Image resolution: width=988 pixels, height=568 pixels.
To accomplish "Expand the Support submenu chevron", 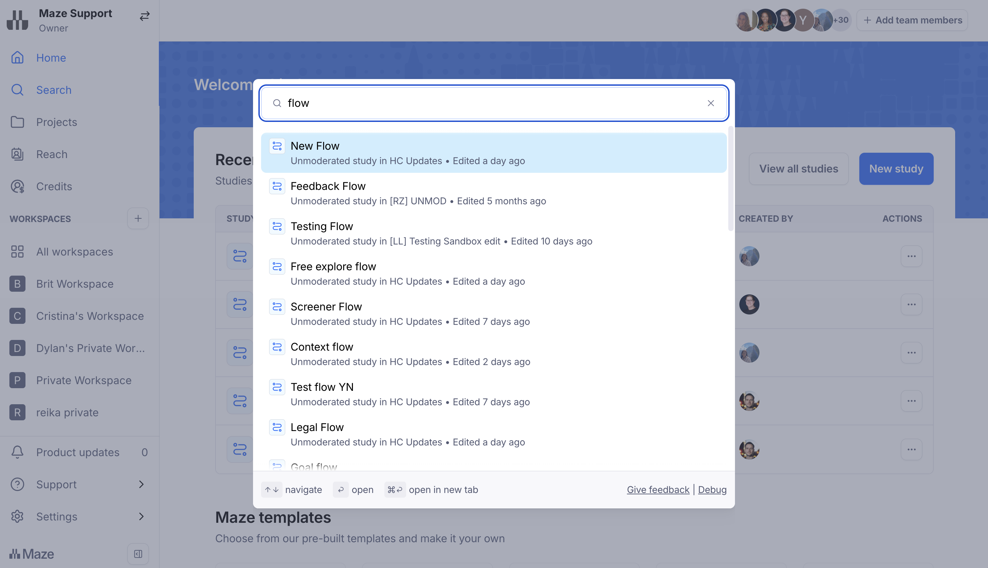I will pyautogui.click(x=141, y=484).
